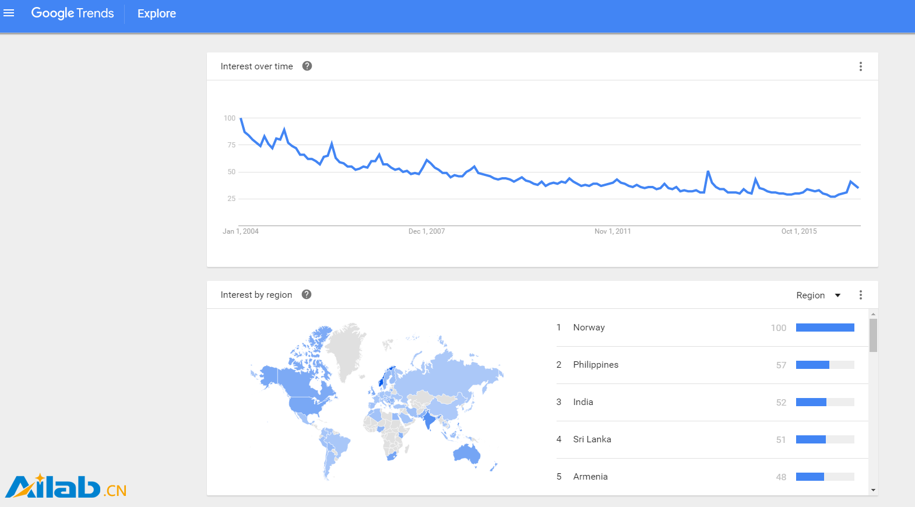Image resolution: width=915 pixels, height=507 pixels.
Task: Click the scroll down arrow of region list
Action: (873, 490)
